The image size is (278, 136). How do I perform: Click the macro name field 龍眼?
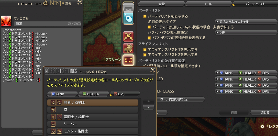48,24
